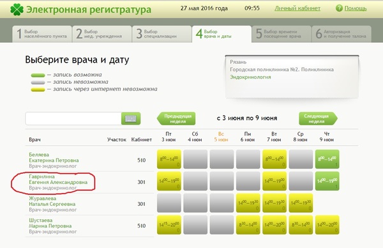Click the green clover logo icon
This screenshot has width=383, height=248.
[x=17, y=10]
